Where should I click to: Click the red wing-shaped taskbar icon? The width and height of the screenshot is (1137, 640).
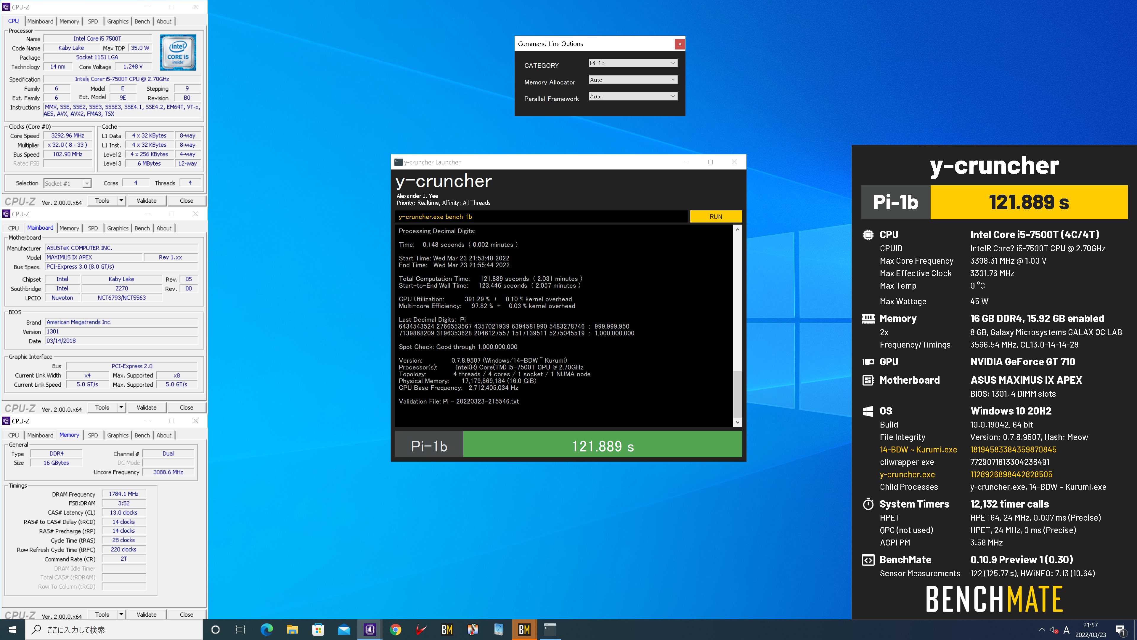(x=421, y=629)
